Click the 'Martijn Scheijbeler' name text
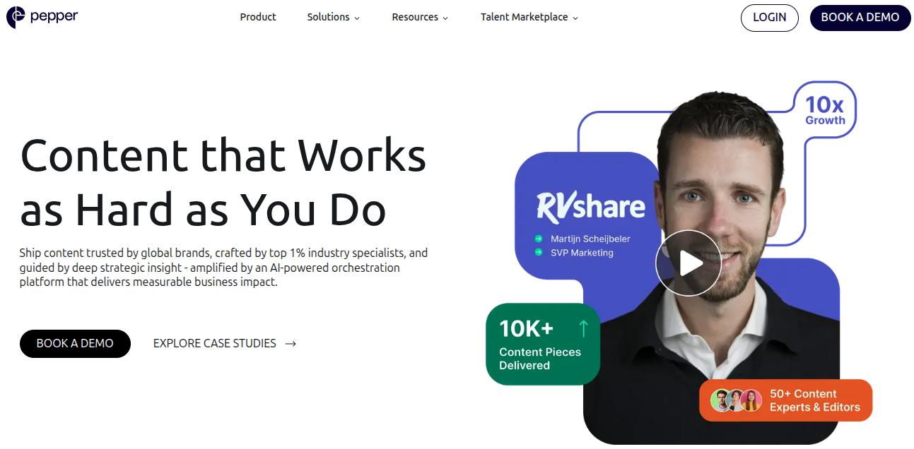The width and height of the screenshot is (914, 449). [x=590, y=239]
